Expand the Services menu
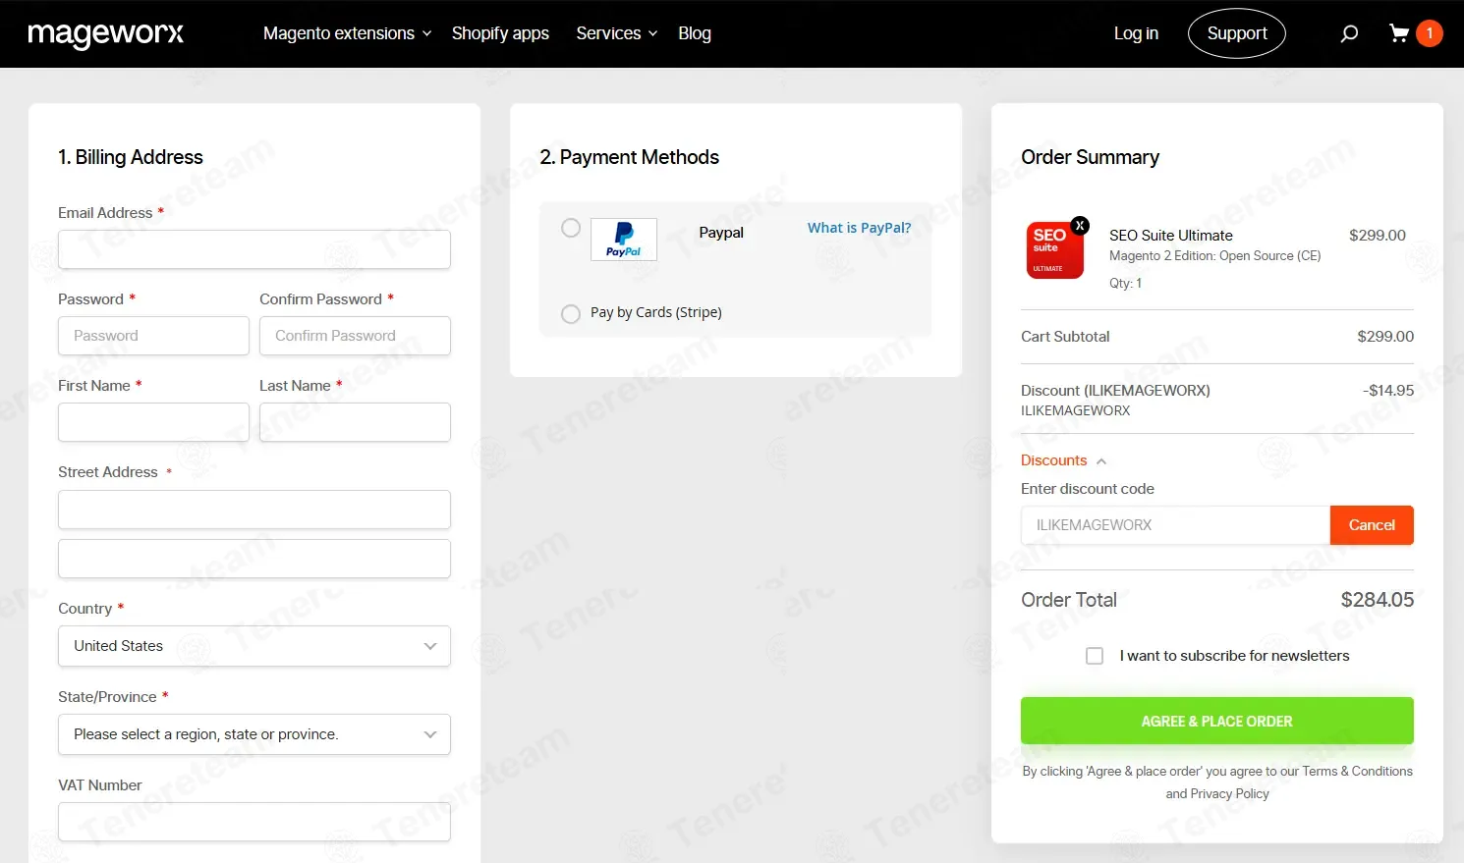 617,33
